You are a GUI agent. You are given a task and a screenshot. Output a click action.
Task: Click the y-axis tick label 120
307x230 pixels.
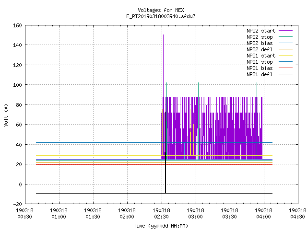[17, 65]
